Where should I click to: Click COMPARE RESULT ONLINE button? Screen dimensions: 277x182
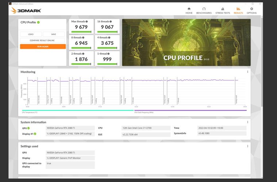point(42,40)
